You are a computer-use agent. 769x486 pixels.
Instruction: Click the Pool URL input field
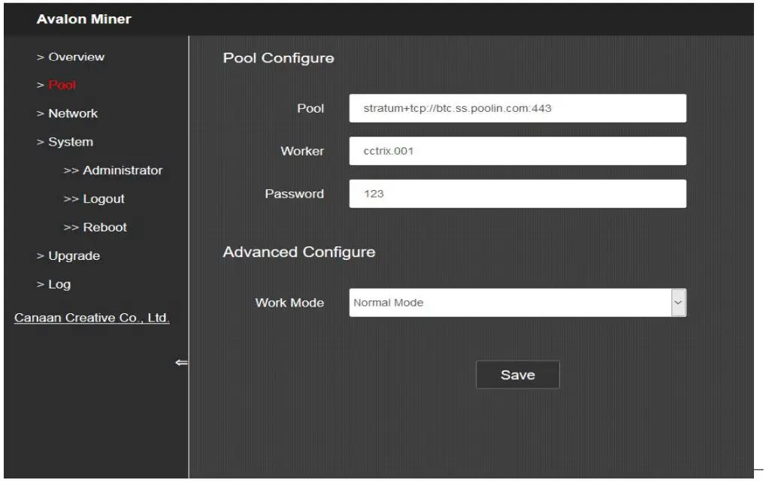(x=517, y=109)
